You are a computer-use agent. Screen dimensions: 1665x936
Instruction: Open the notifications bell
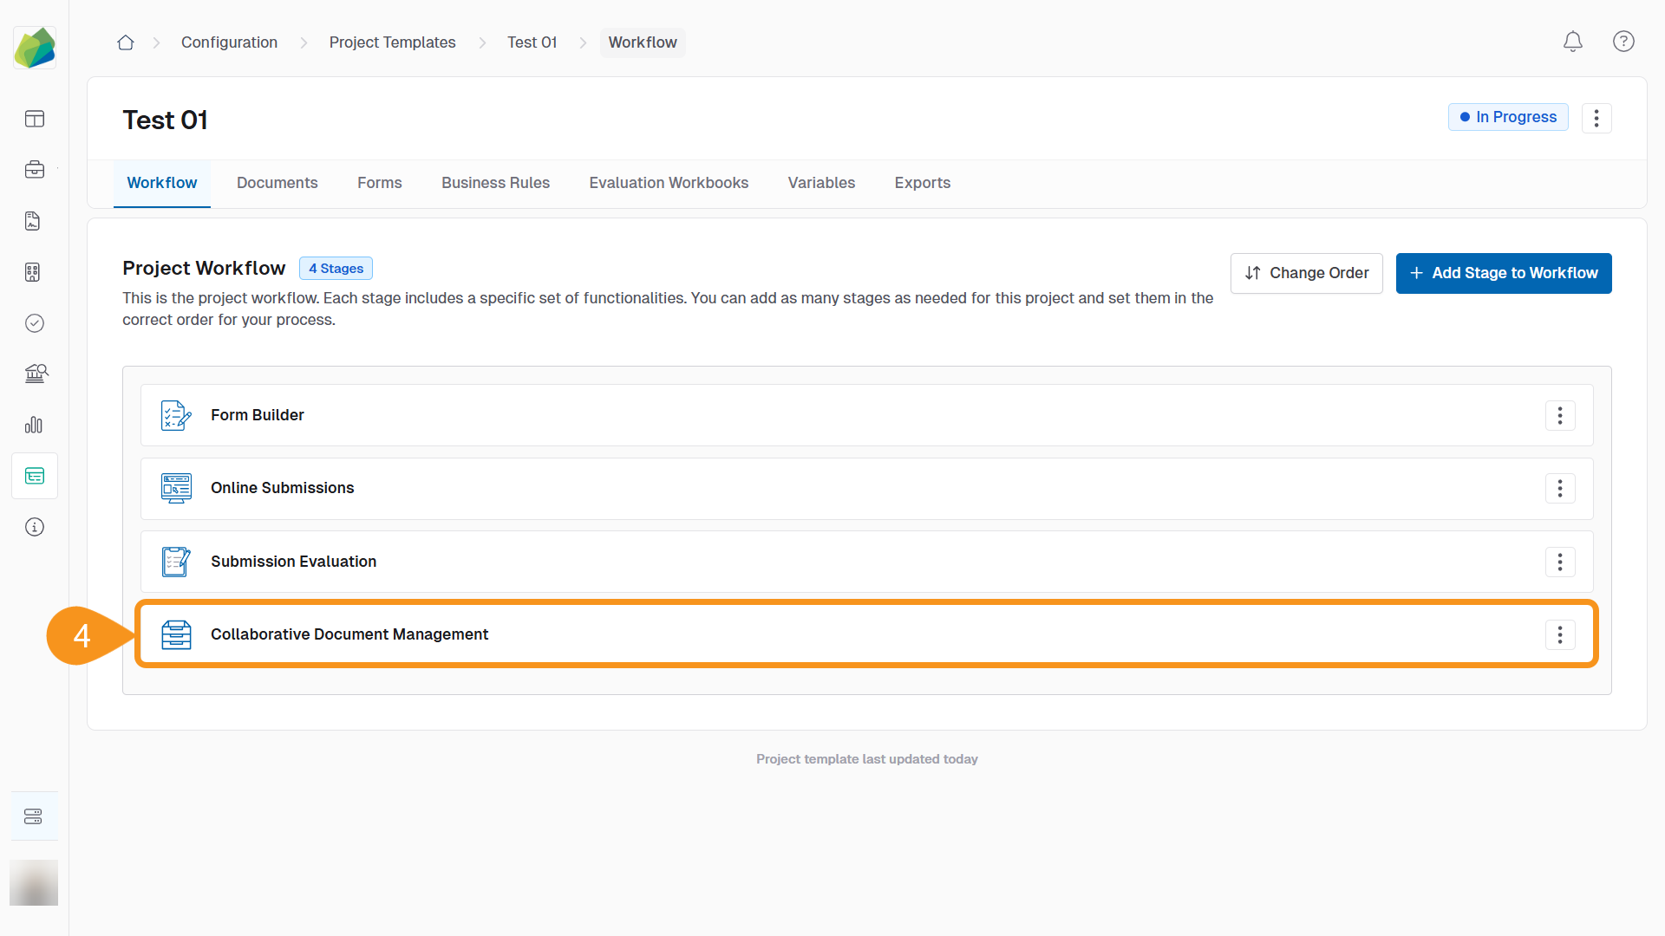1572,41
